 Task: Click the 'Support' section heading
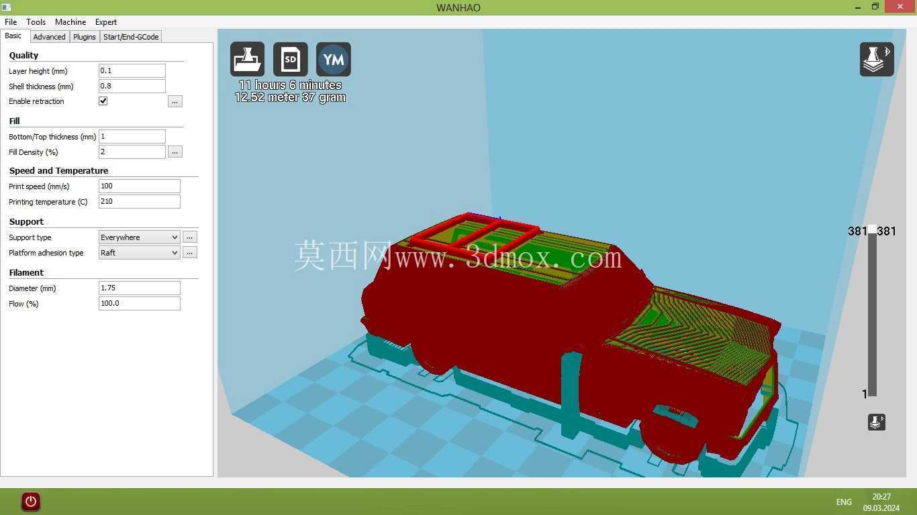[26, 222]
